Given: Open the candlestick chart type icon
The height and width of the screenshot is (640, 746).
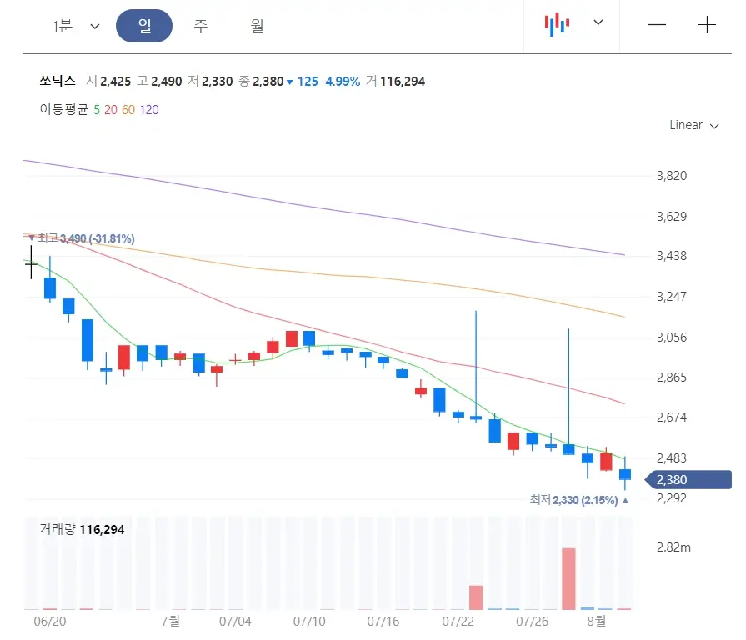Looking at the screenshot, I should [558, 23].
